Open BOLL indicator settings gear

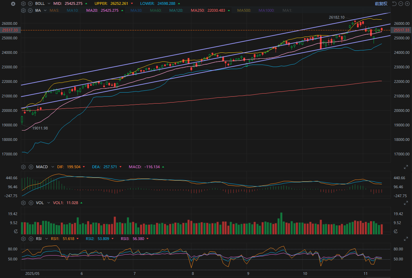[x=24, y=4]
